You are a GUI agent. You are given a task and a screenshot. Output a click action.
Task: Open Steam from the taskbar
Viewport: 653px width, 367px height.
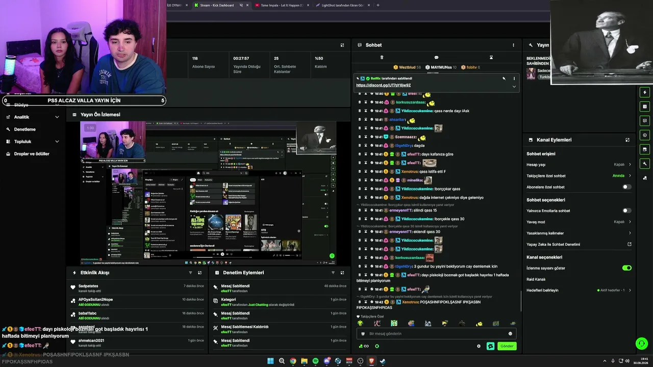point(383,361)
